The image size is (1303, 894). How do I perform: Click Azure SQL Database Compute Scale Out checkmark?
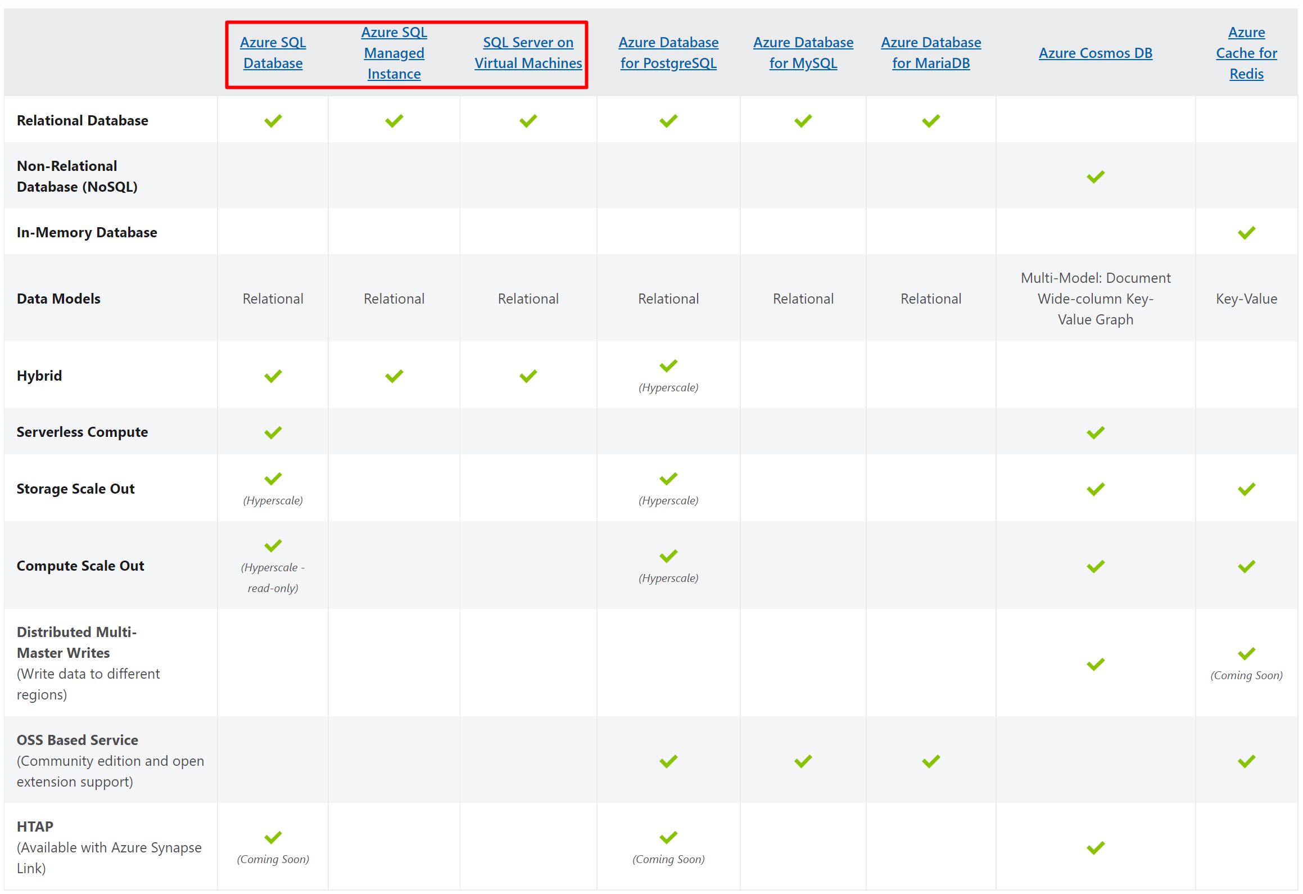pyautogui.click(x=273, y=545)
